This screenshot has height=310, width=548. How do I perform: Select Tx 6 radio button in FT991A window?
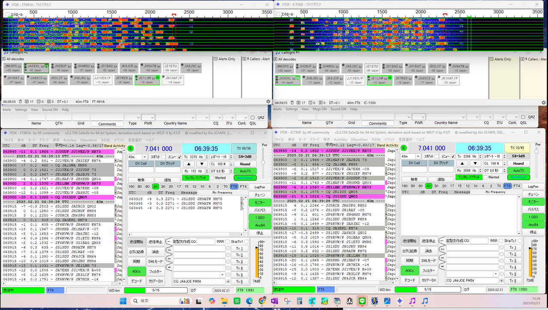[228, 281]
